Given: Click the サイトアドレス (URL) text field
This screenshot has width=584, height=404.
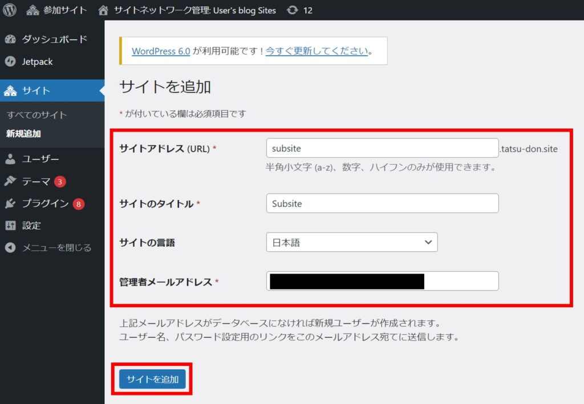Looking at the screenshot, I should [382, 148].
